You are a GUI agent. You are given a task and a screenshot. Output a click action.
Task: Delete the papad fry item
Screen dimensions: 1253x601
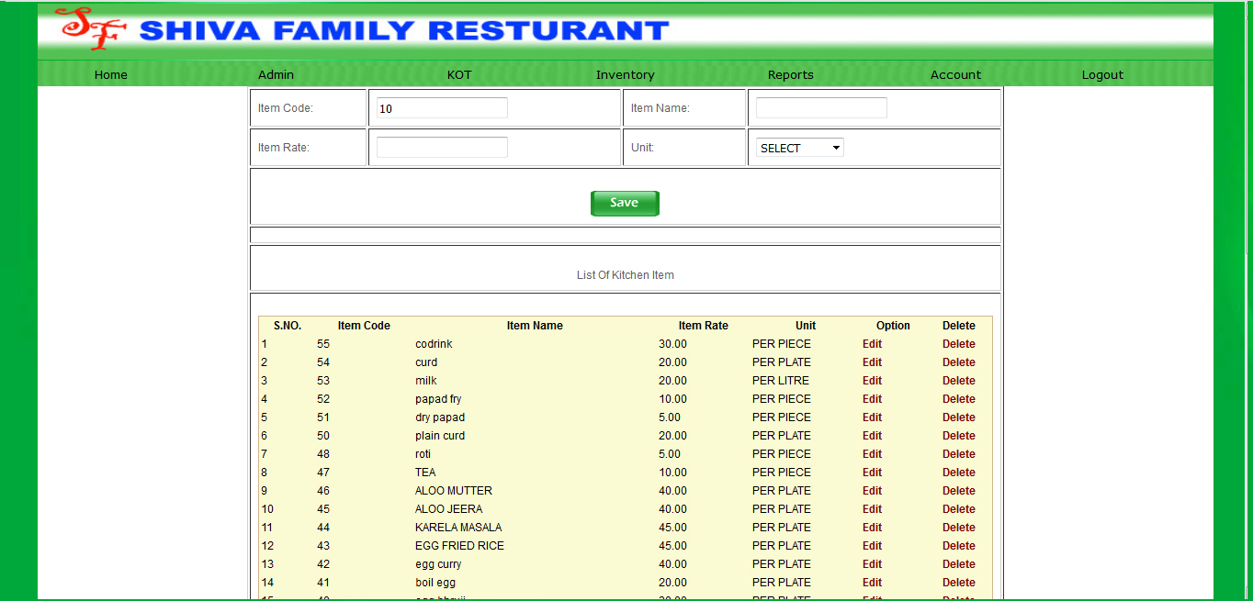tap(959, 399)
